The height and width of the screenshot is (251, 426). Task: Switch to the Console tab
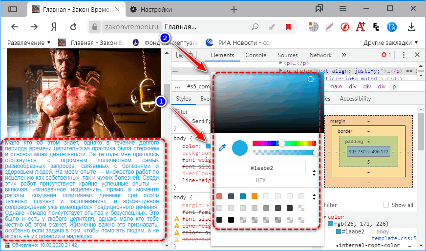(256, 55)
